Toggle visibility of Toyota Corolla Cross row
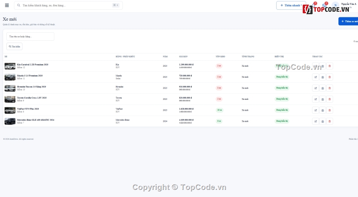This screenshot has width=358, height=197. [323, 99]
